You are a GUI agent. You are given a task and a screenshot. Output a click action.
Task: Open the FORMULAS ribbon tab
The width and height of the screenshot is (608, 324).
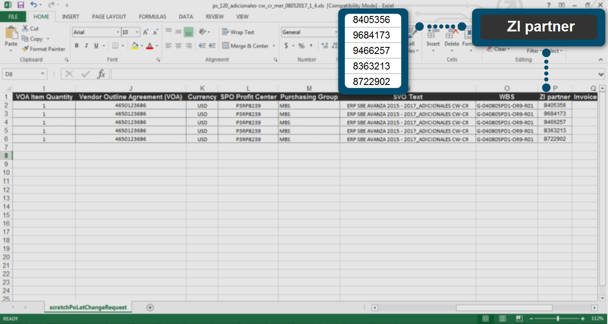tap(152, 17)
